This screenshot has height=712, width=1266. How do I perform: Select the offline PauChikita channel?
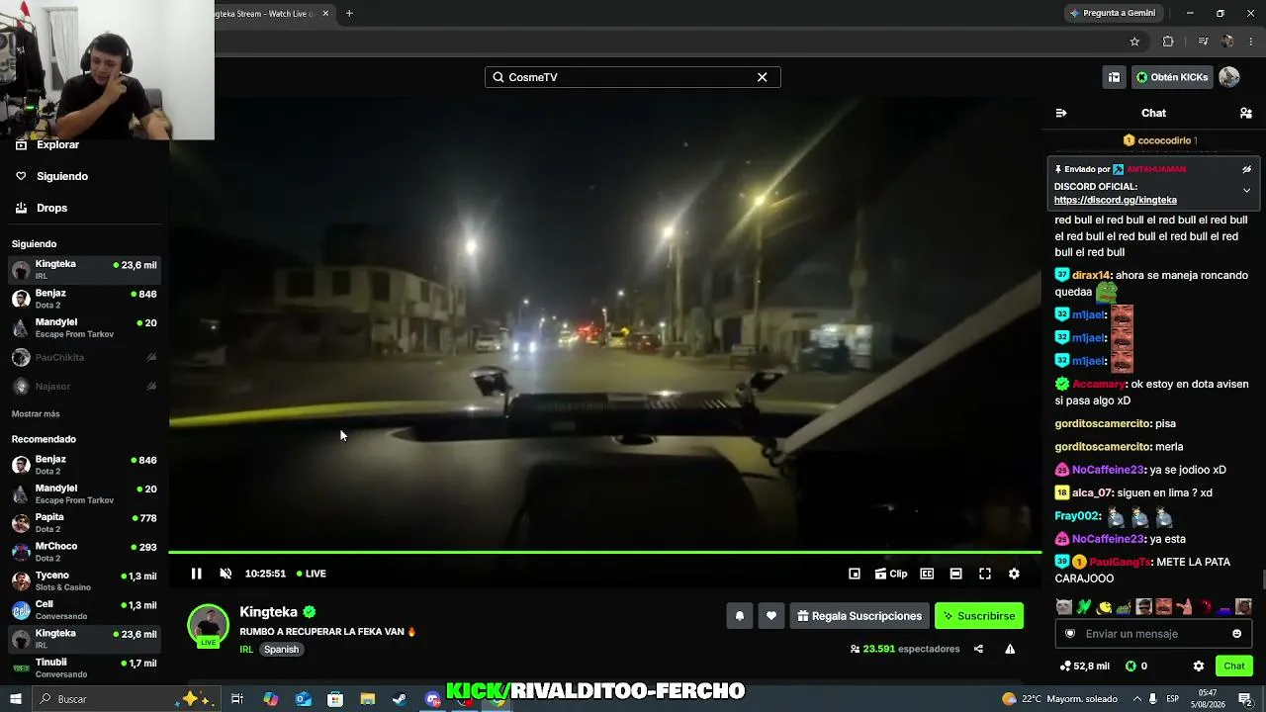85,357
